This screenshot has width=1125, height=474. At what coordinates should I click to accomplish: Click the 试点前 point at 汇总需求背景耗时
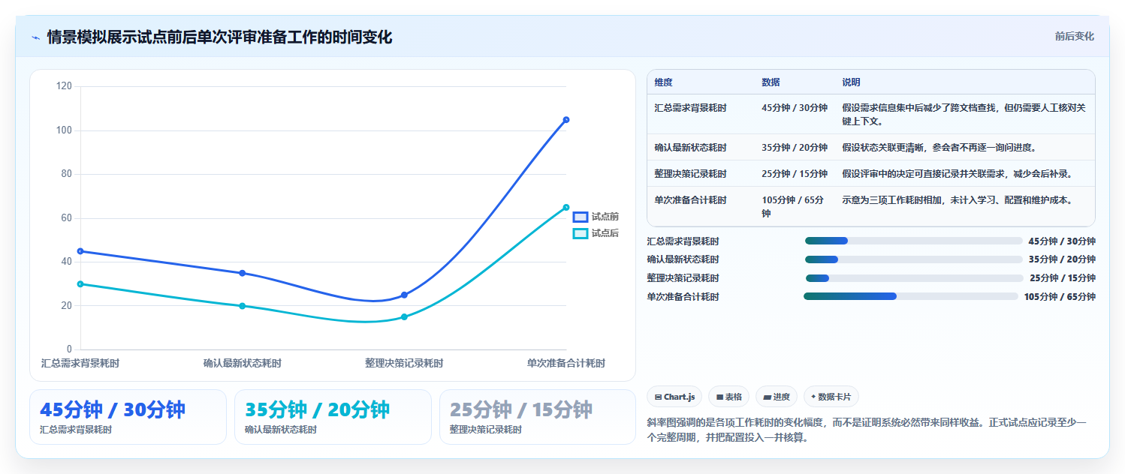coord(80,251)
